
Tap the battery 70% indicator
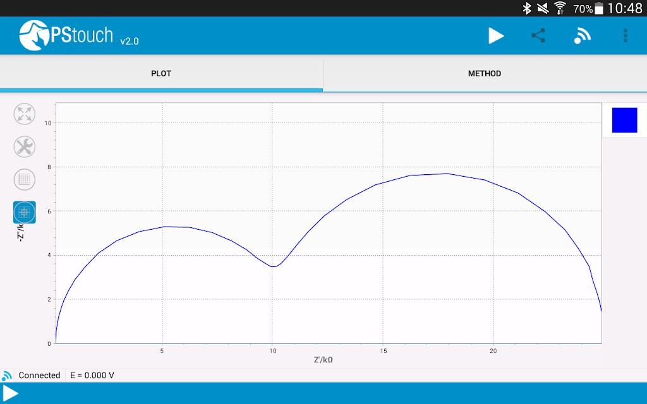[588, 9]
